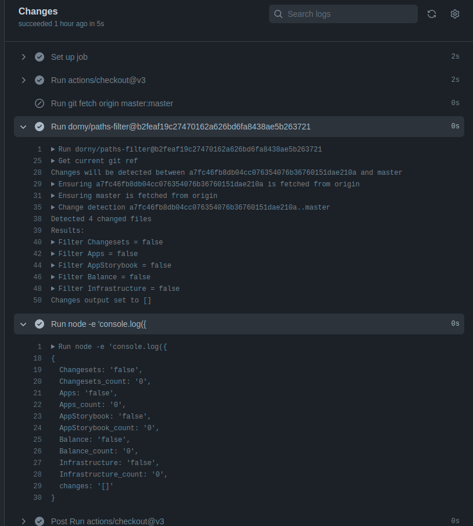This screenshot has height=526, width=473.
Task: Click checkmark icon of Run node step
Action: (x=40, y=324)
